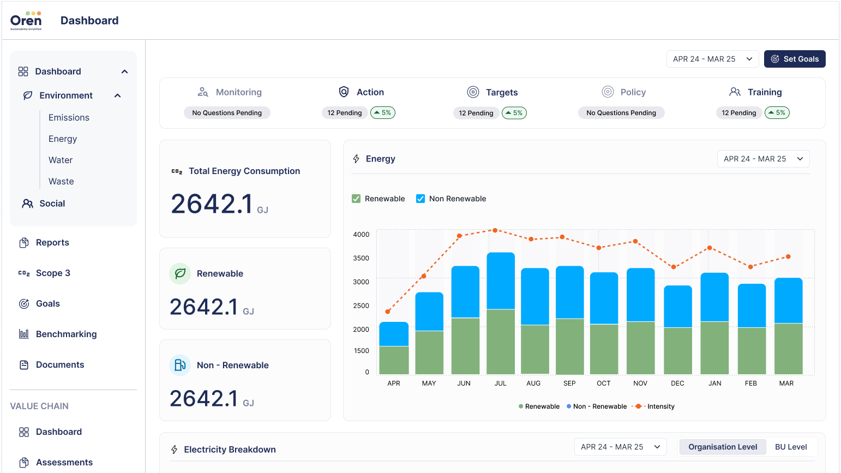Click the Oren logo
Viewport: 841px width, 473px height.
pyautogui.click(x=26, y=21)
